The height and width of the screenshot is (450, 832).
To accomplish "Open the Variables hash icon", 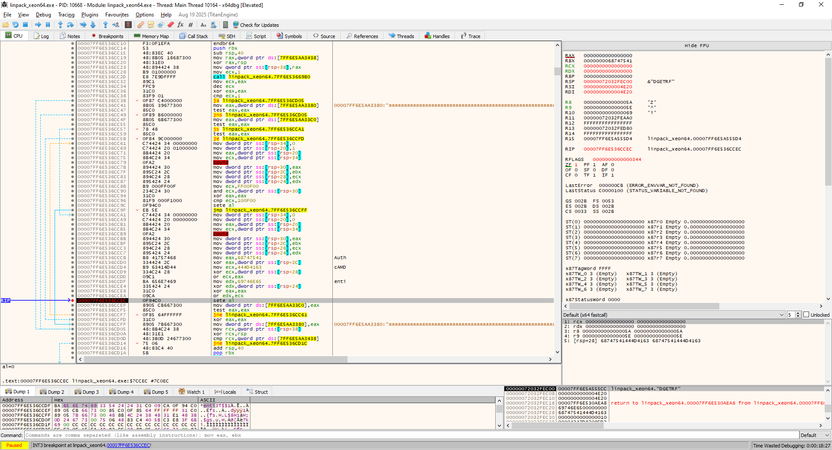I will [191, 25].
